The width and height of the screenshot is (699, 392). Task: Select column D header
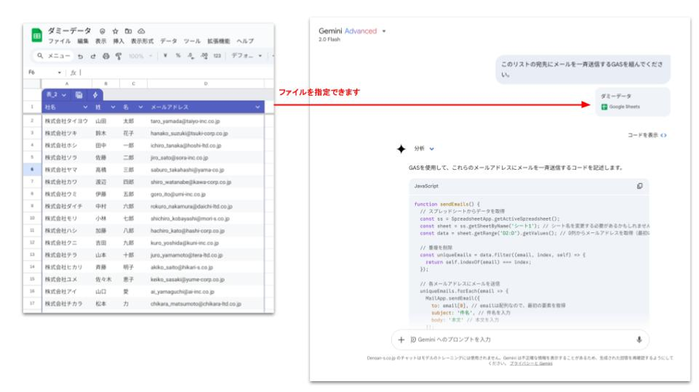click(x=206, y=83)
